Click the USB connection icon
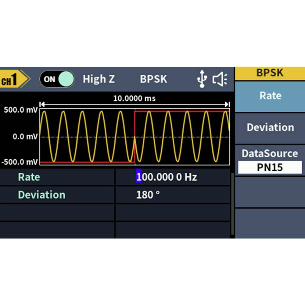305x305 pixels. click(x=202, y=79)
